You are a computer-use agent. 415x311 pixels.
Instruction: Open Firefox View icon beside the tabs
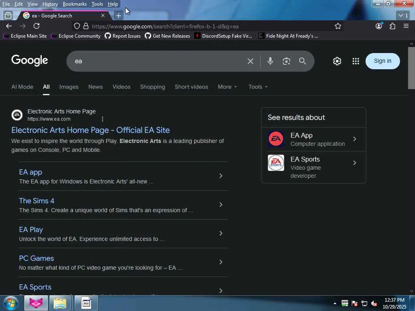8,16
